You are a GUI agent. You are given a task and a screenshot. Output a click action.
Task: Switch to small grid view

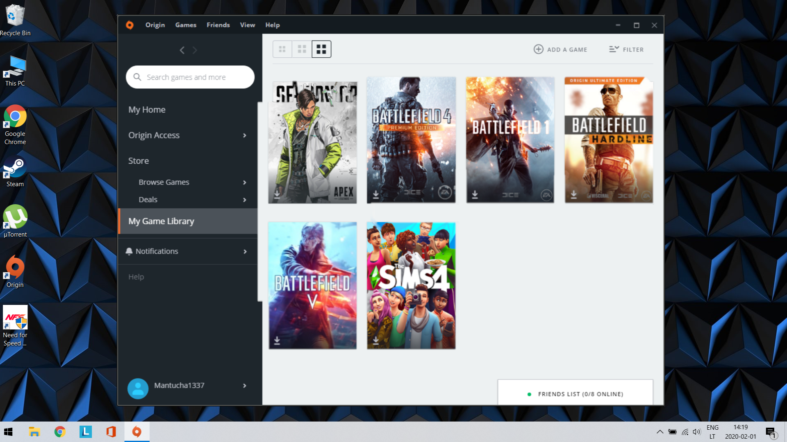pyautogui.click(x=282, y=49)
